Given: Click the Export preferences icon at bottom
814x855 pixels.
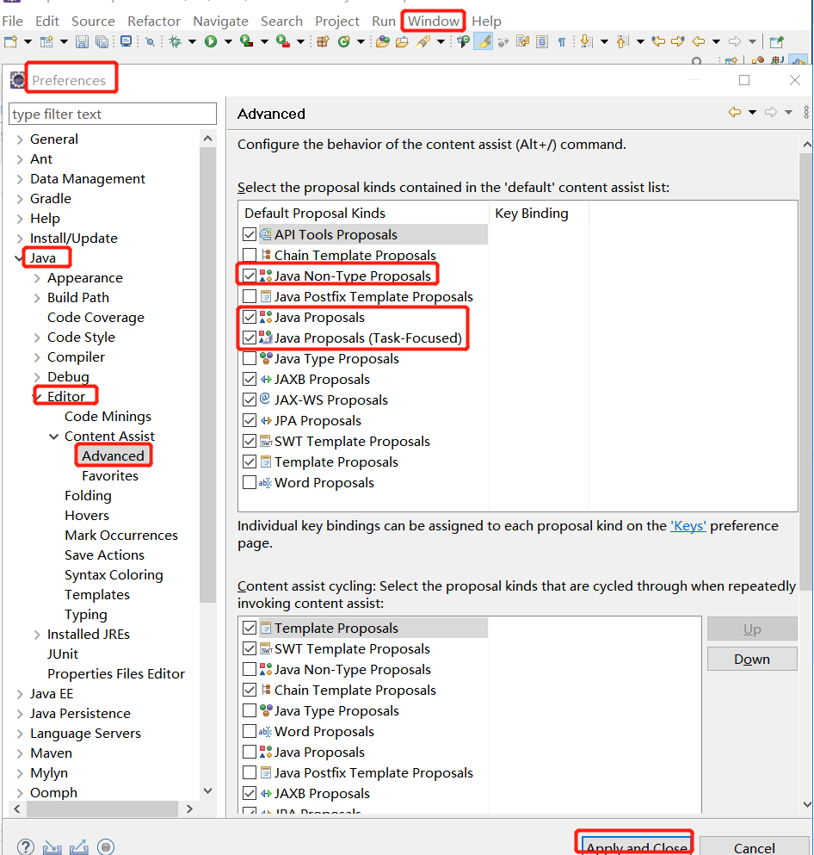Looking at the screenshot, I should (79, 847).
